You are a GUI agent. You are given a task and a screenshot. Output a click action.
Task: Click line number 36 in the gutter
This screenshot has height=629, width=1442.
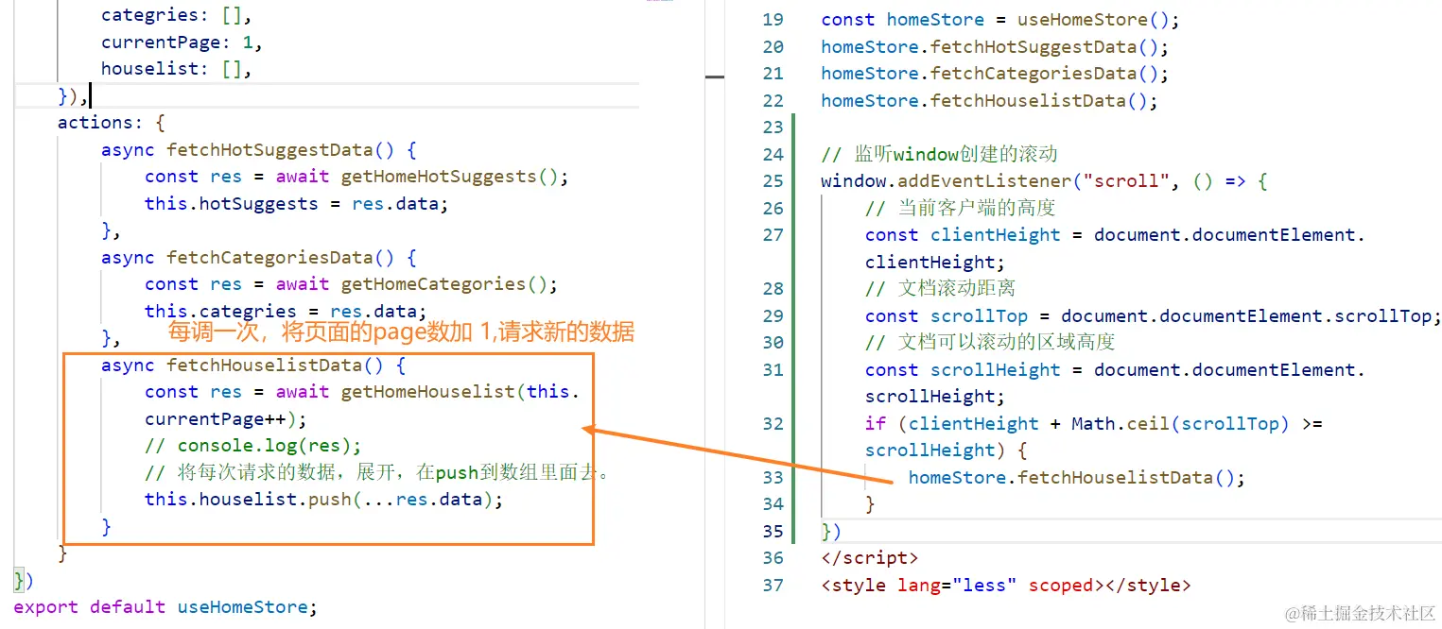click(773, 558)
